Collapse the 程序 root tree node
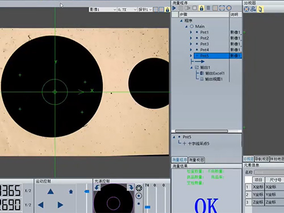284x213 pixels. [x=181, y=20]
